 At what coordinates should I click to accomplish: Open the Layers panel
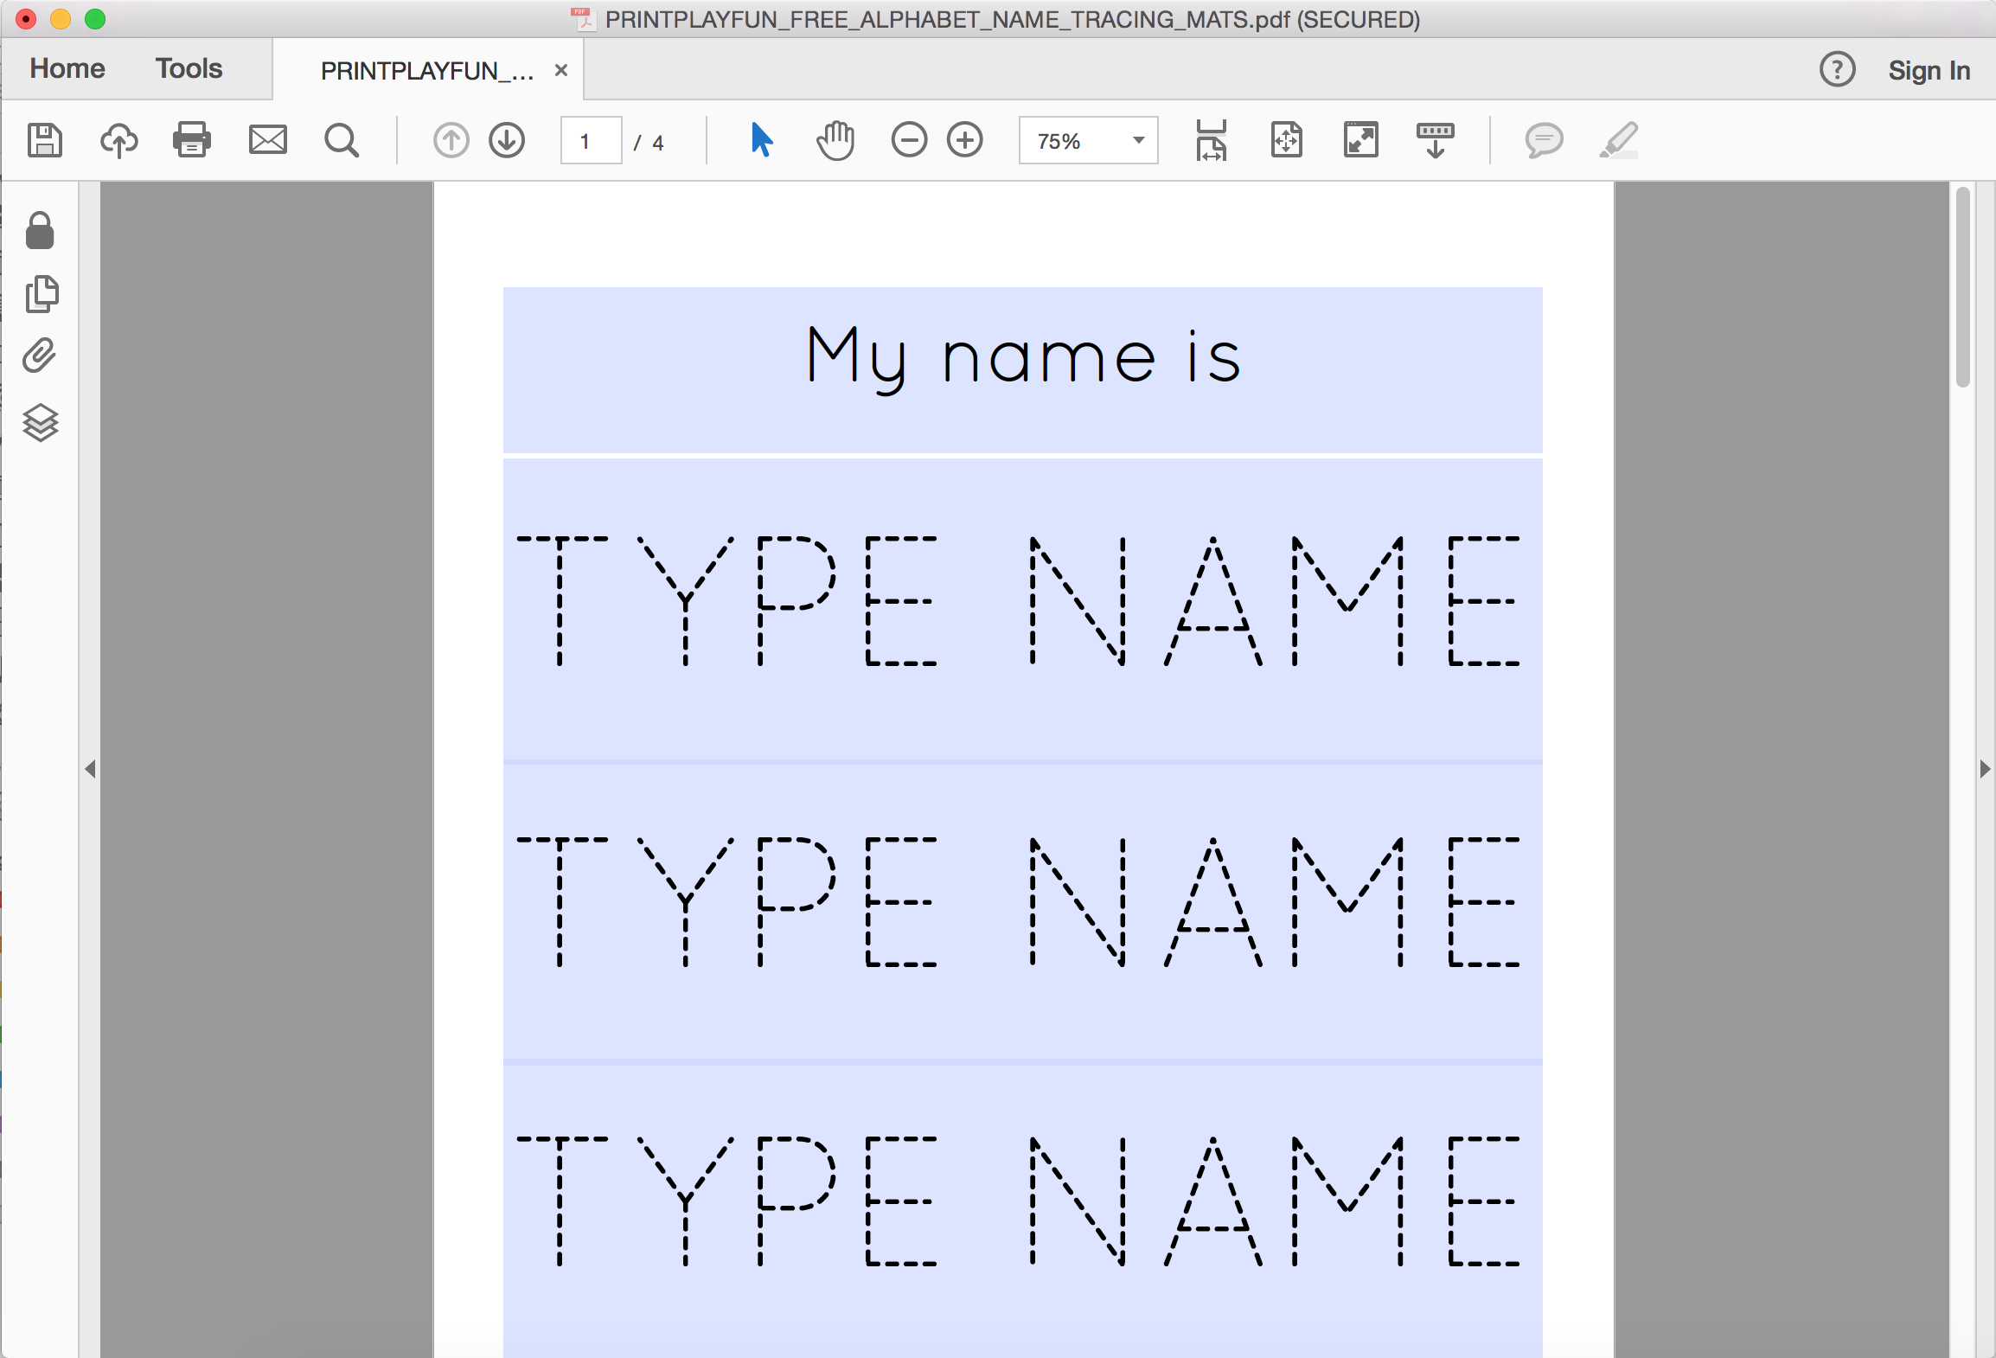(40, 423)
